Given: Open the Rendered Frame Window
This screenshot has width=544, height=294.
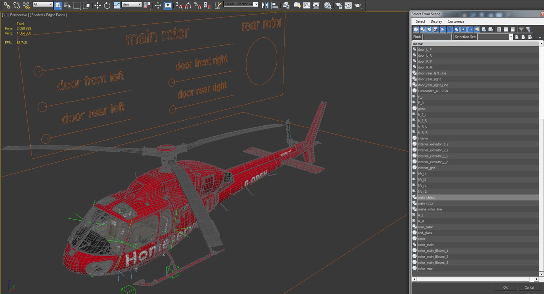Looking at the screenshot, I should [348, 5].
